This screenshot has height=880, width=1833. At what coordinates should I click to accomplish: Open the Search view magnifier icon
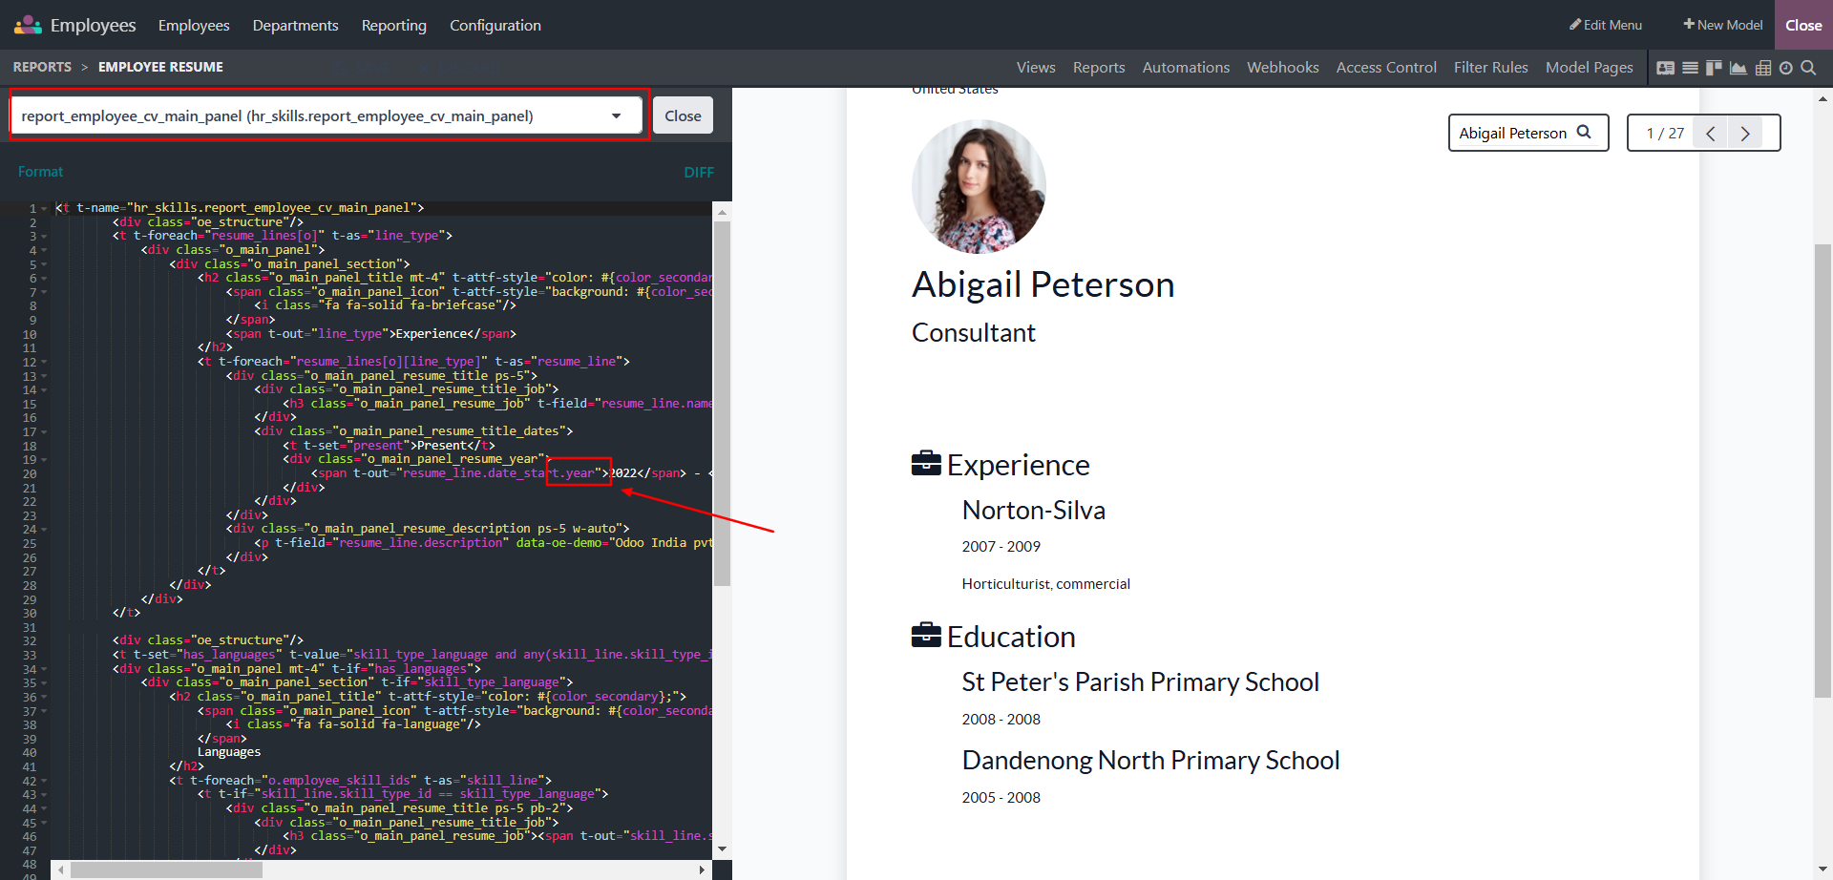(x=1809, y=68)
